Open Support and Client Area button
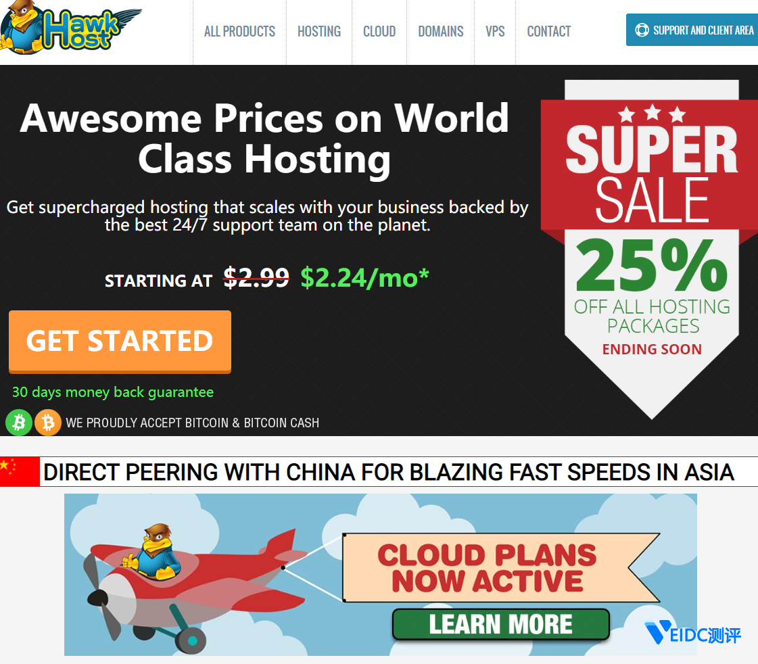Screen dimensions: 758x664 tap(692, 30)
